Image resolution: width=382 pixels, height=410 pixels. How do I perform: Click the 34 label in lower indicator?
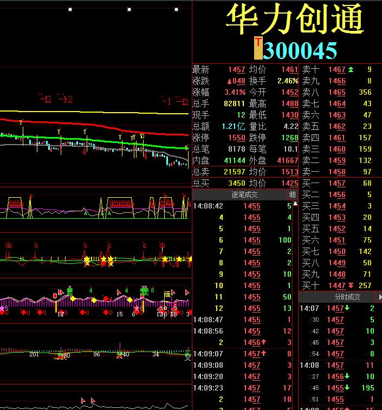(x=156, y=354)
